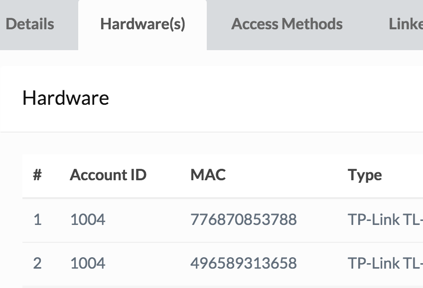Click row number 2 cell
Image resolution: width=423 pixels, height=288 pixels.
[x=37, y=263]
